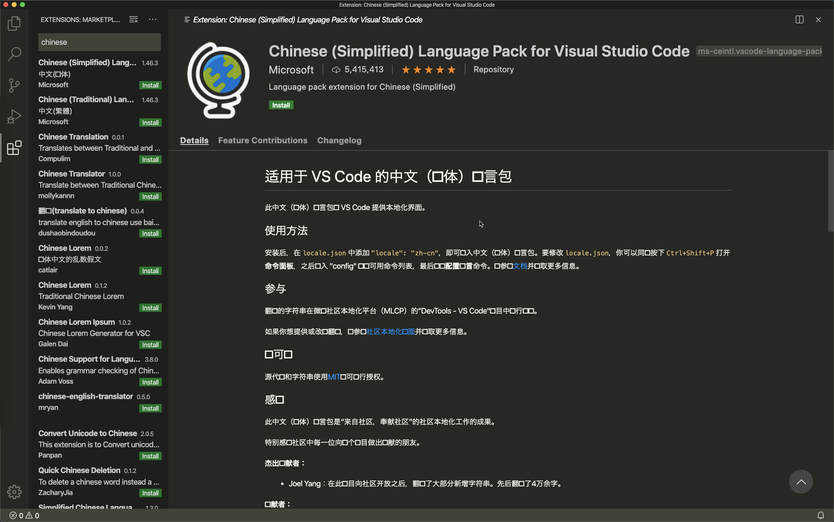Install Chinese Translation by Compulim

pos(150,159)
